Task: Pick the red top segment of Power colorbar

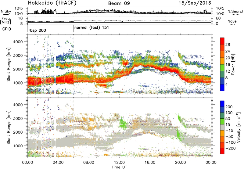Action: pyautogui.click(x=222, y=41)
